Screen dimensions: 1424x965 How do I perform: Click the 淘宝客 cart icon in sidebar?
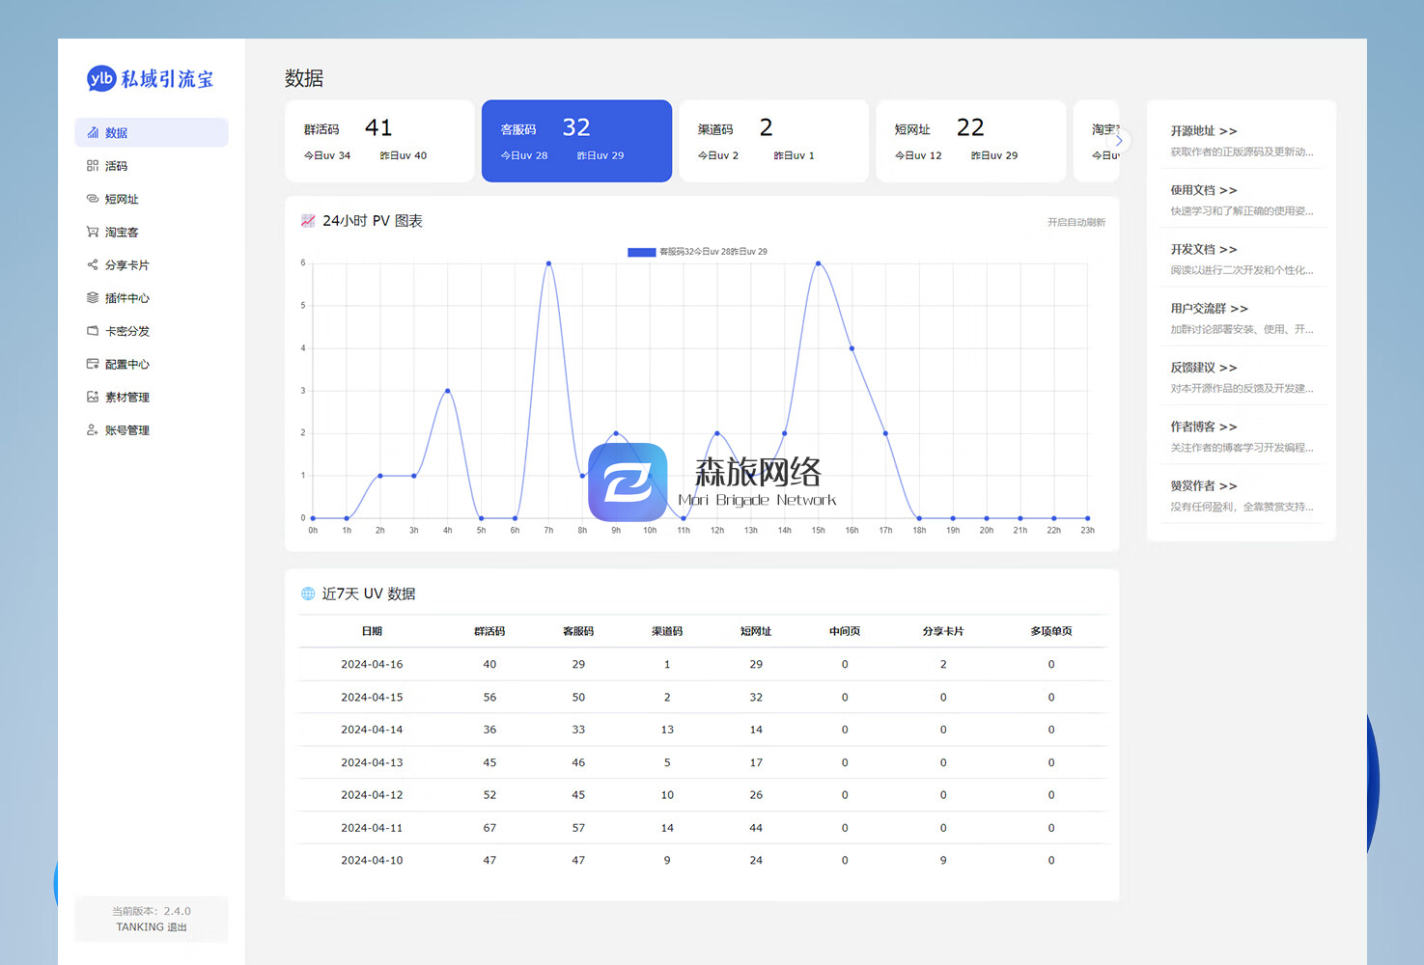(93, 232)
